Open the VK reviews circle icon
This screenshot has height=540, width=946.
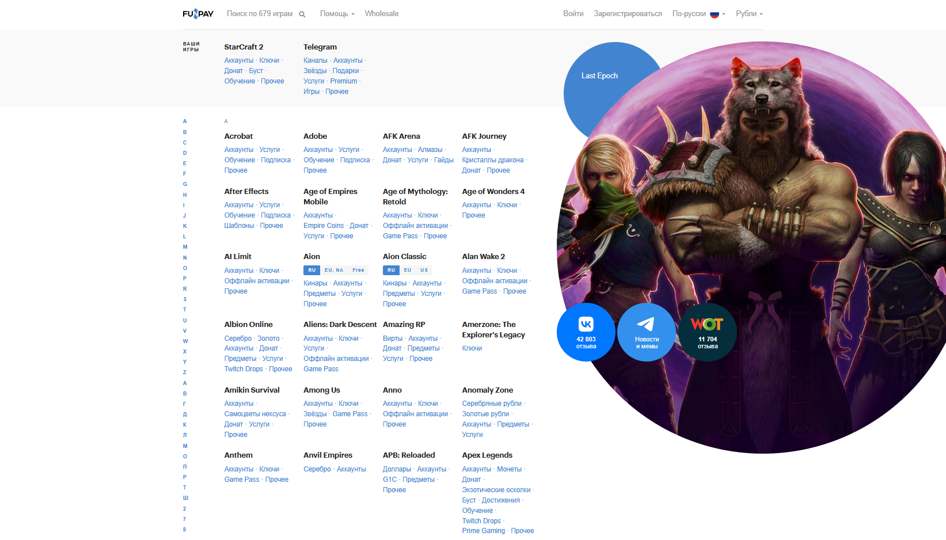point(586,332)
